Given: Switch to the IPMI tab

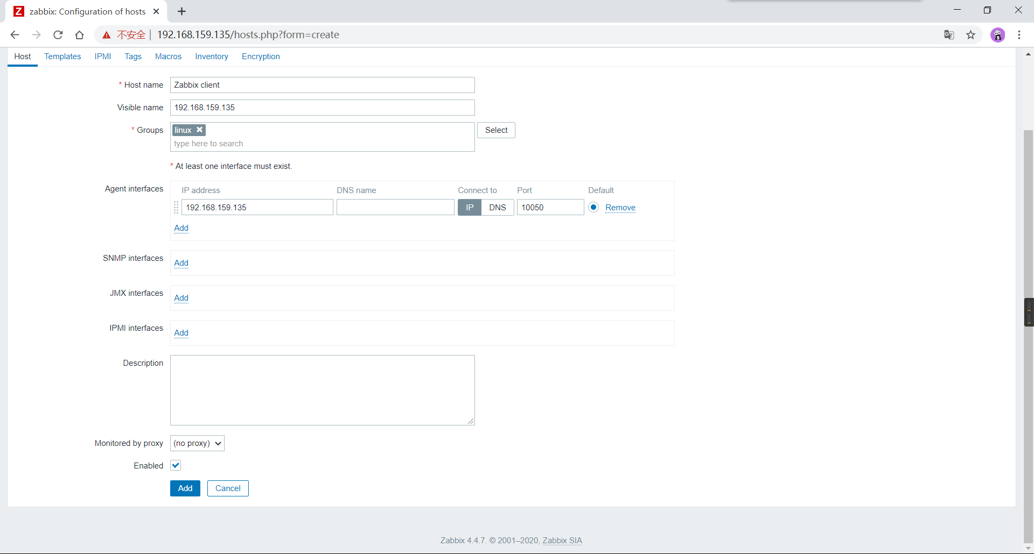Looking at the screenshot, I should 103,56.
